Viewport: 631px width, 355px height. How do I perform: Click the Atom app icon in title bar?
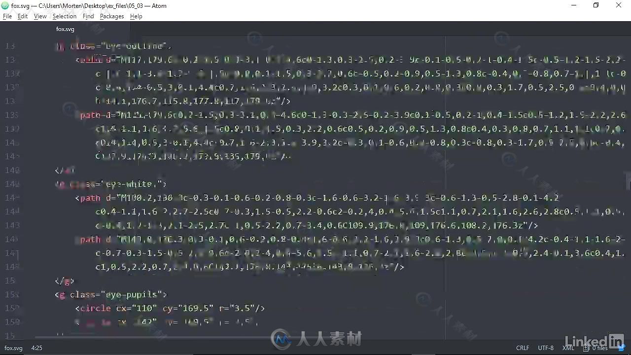5,5
